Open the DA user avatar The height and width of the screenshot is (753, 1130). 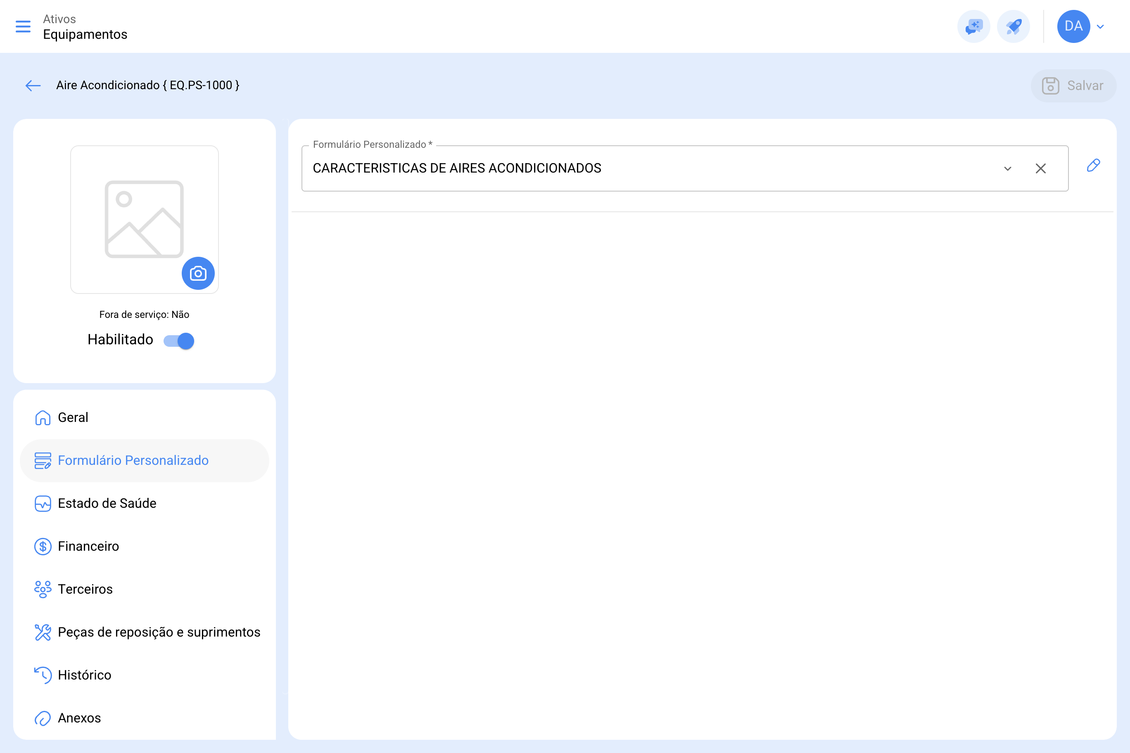1073,26
